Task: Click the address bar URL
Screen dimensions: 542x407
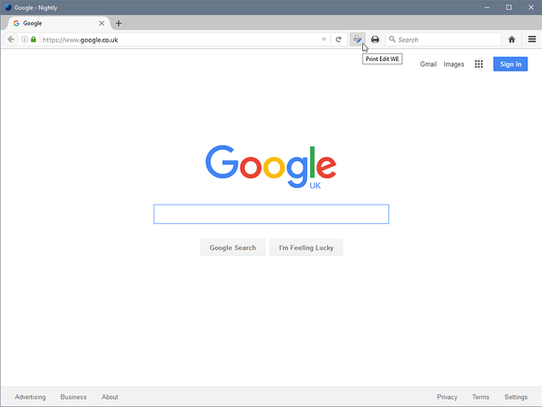Action: (x=81, y=40)
